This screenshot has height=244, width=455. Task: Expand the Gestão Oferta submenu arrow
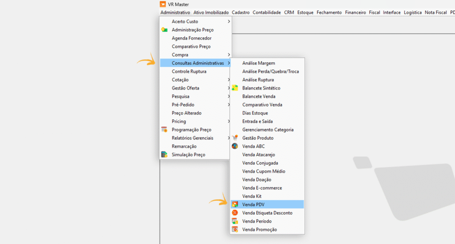(229, 88)
